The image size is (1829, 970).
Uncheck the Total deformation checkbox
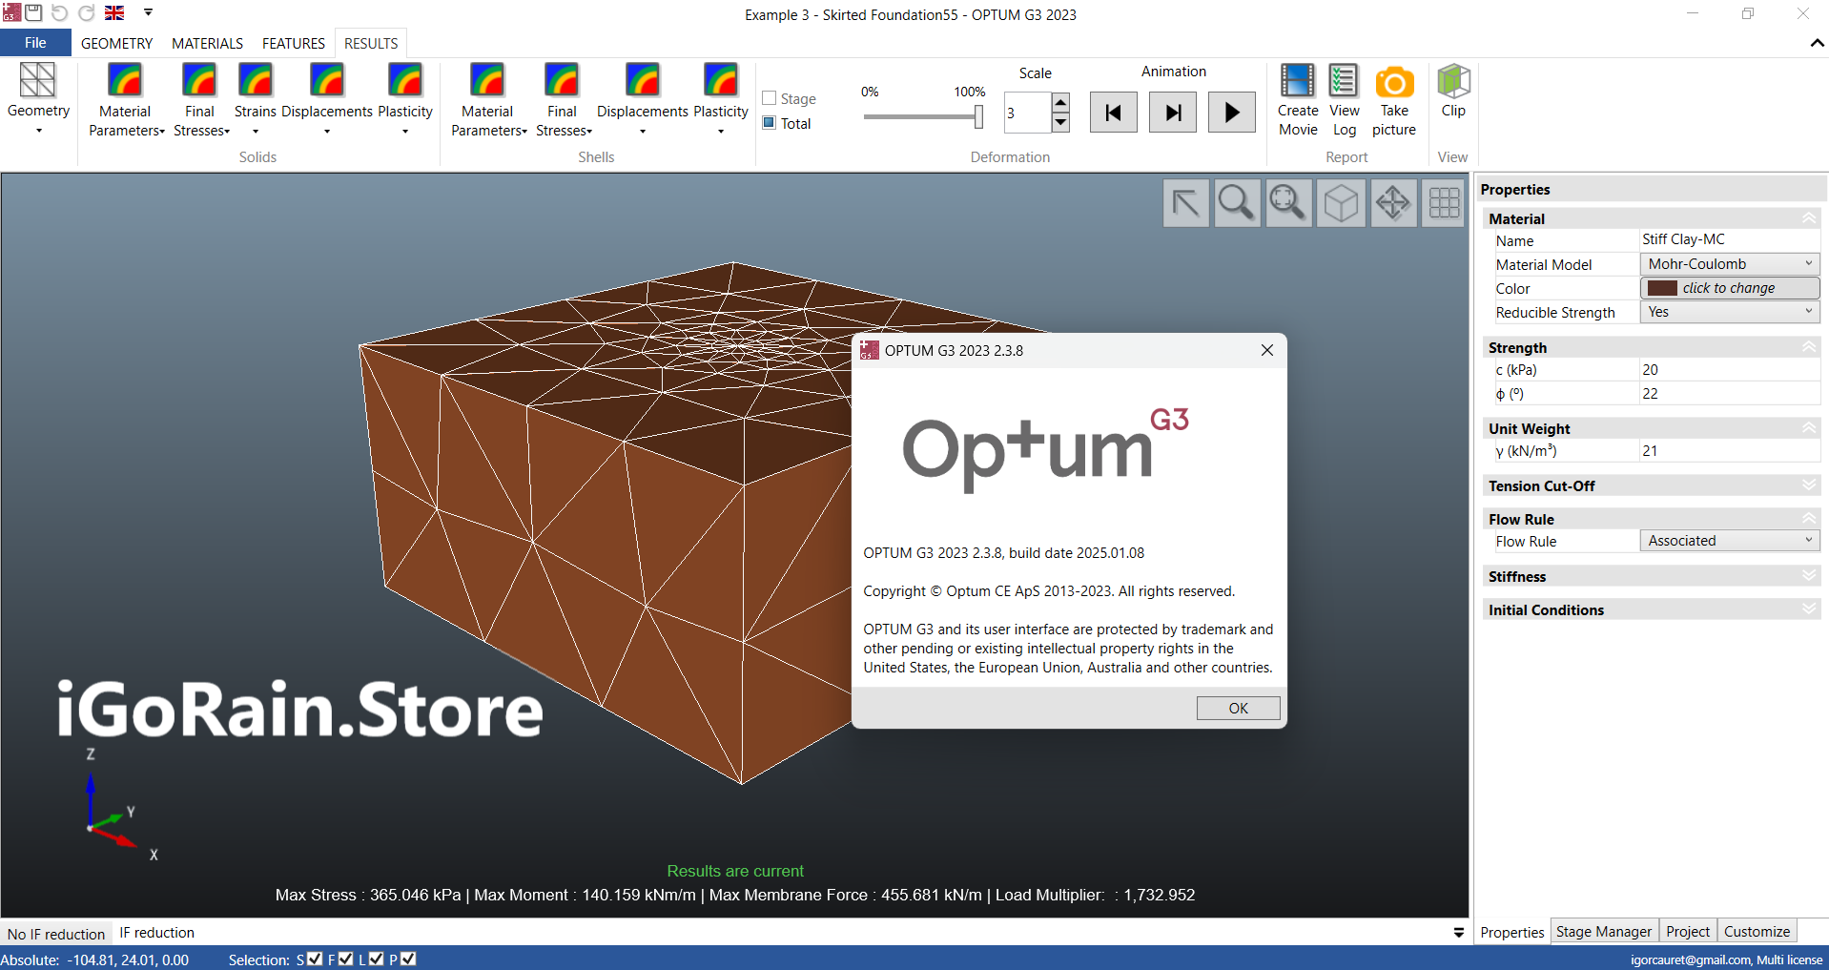click(769, 123)
